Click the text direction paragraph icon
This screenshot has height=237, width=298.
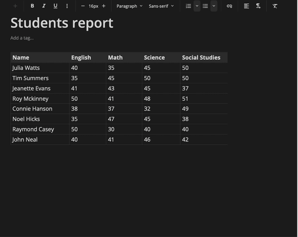click(x=258, y=6)
